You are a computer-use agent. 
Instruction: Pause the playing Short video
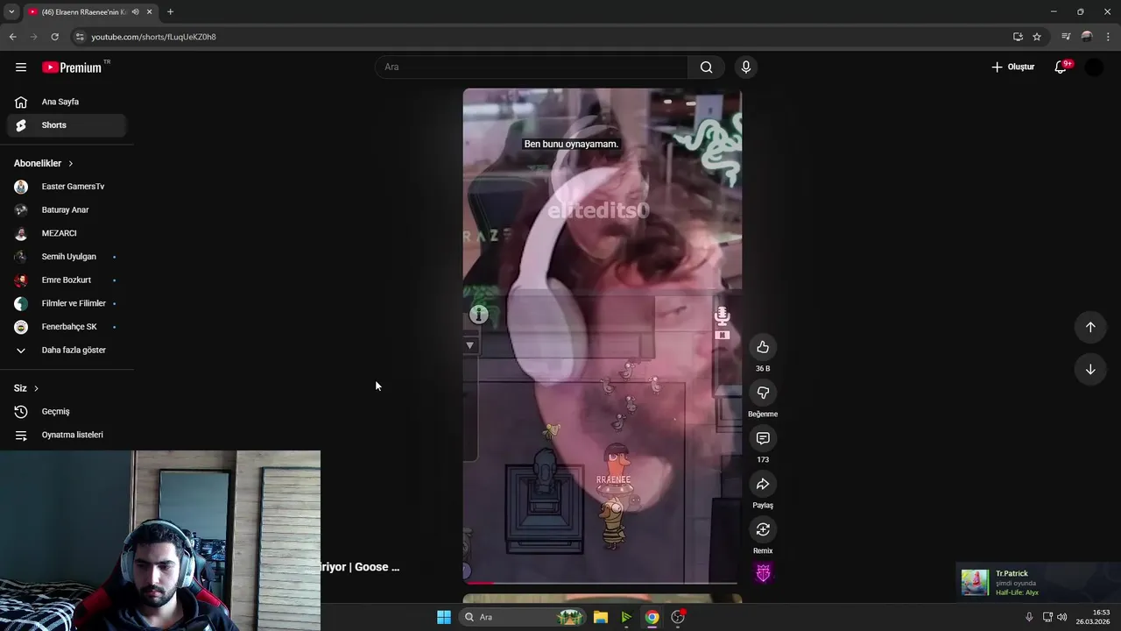click(x=602, y=336)
